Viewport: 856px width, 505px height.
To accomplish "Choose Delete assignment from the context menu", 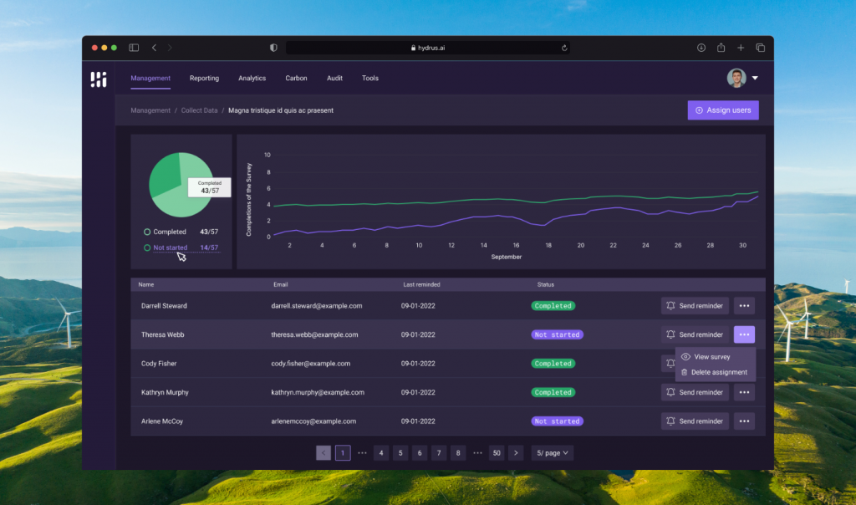I will 716,372.
